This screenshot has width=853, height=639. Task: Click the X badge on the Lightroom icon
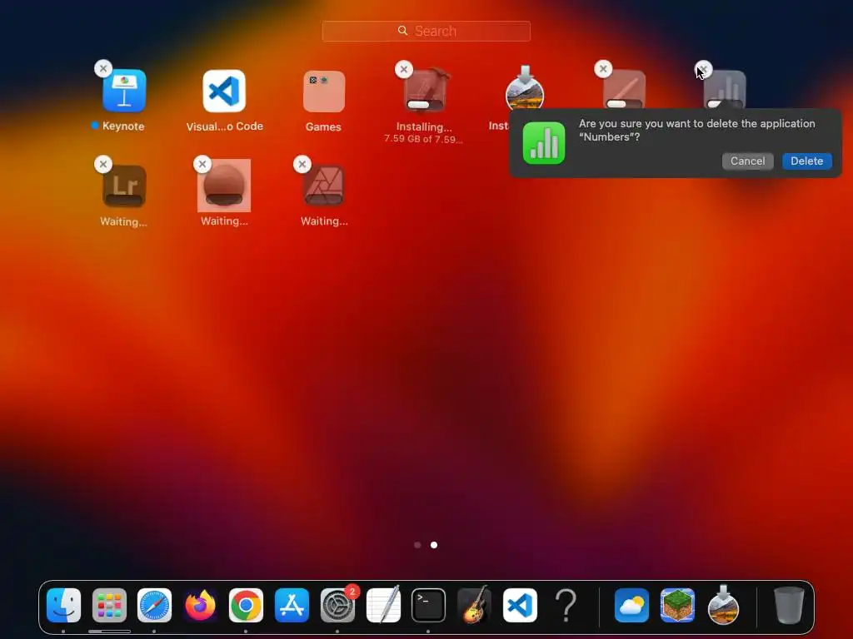[x=103, y=164]
